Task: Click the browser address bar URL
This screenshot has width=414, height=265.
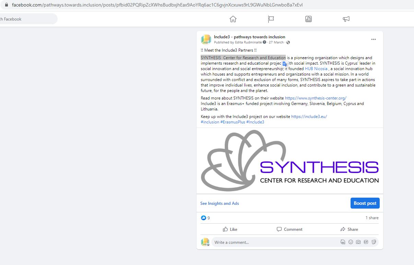Action: 157,5
